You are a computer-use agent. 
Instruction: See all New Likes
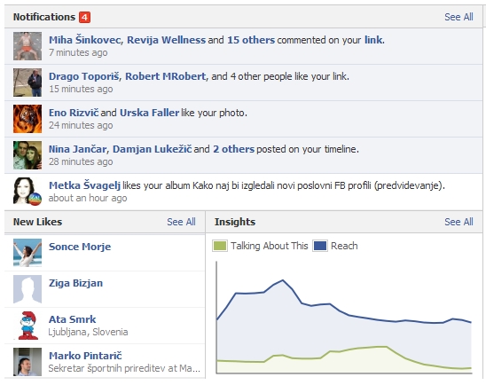point(181,222)
